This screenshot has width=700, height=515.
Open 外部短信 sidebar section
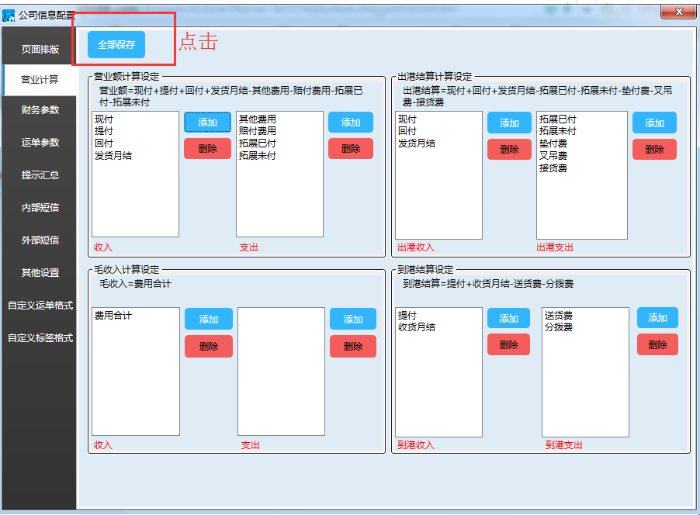40,240
